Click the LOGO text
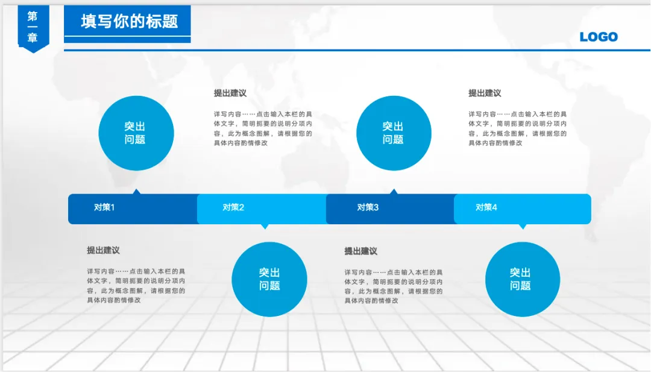The image size is (651, 372). coord(599,37)
